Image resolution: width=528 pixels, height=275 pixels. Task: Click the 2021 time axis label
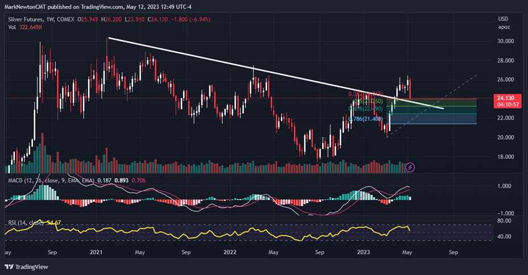[x=96, y=252]
